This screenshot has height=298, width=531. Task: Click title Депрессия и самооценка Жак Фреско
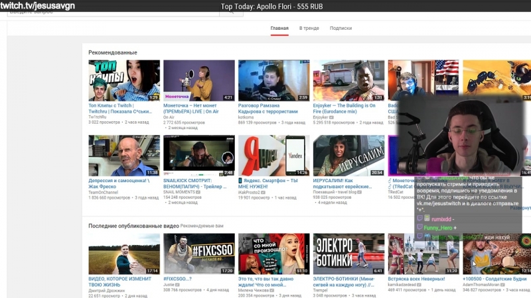[119, 183]
